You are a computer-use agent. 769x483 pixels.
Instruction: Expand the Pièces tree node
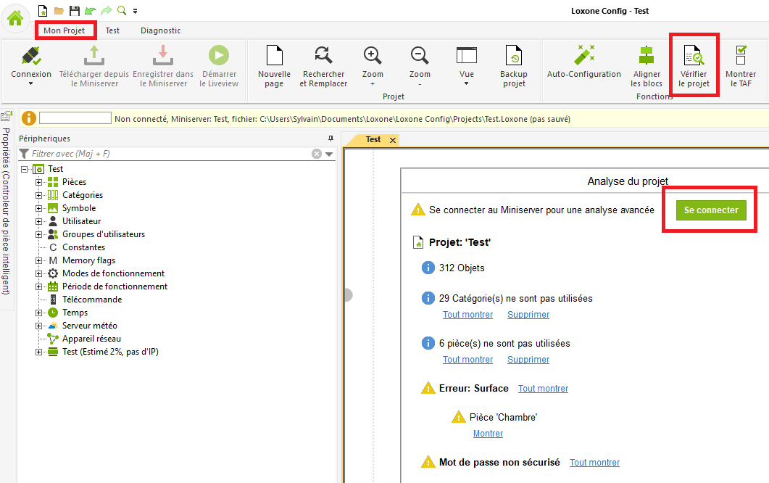(x=39, y=182)
